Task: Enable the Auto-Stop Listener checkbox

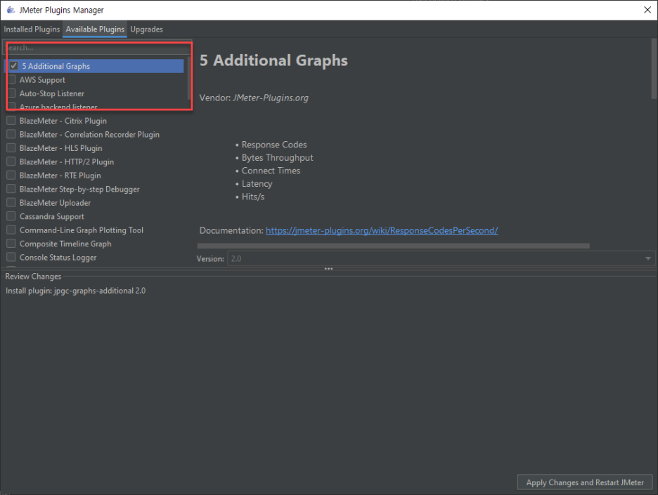Action: point(11,93)
